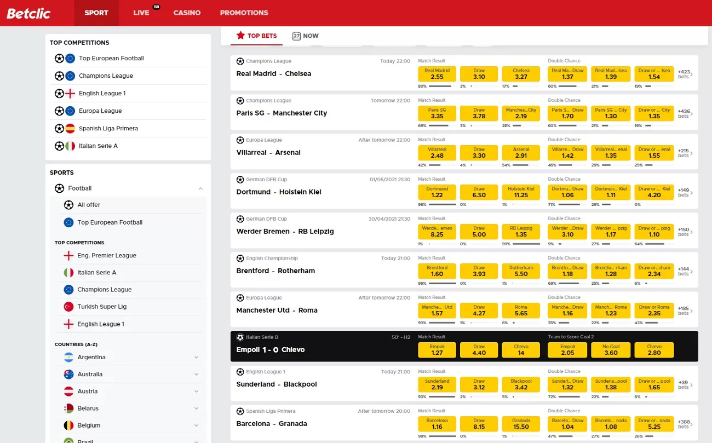Click the Belgium flag icon
Screen dimensions: 712x443
coord(68,425)
